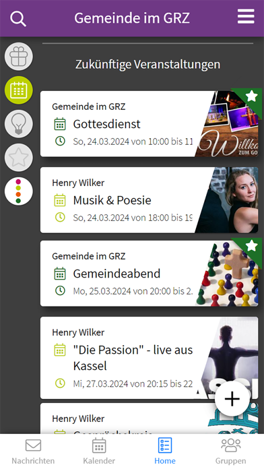Image resolution: width=264 pixels, height=469 pixels.
Task: Click Henry Wilker label on "Die Passion" card
Action: [x=78, y=332]
